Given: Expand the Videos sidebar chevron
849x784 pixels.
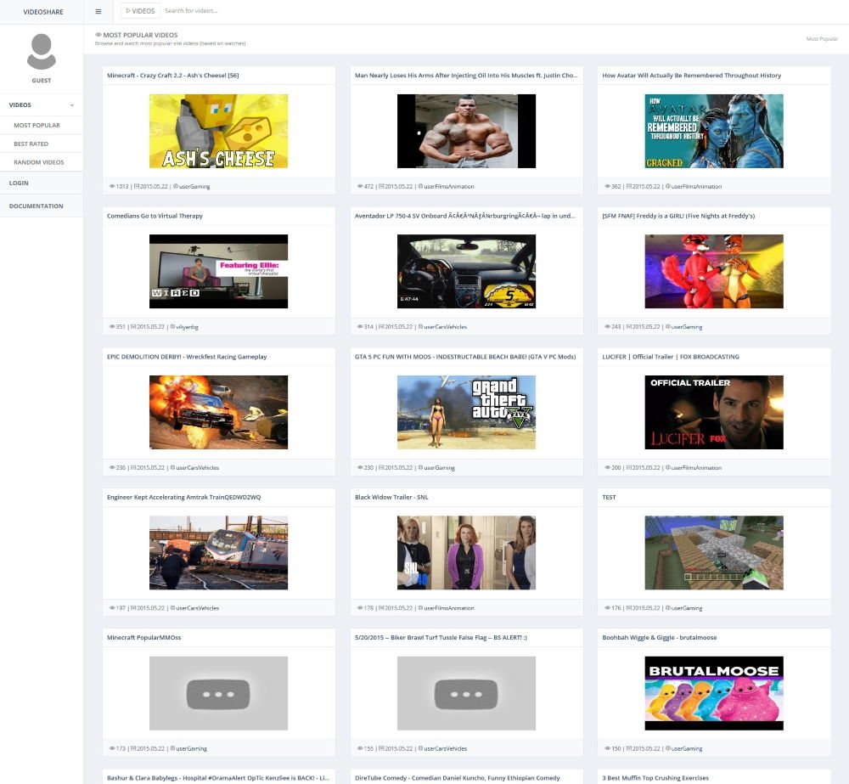Looking at the screenshot, I should tap(72, 105).
